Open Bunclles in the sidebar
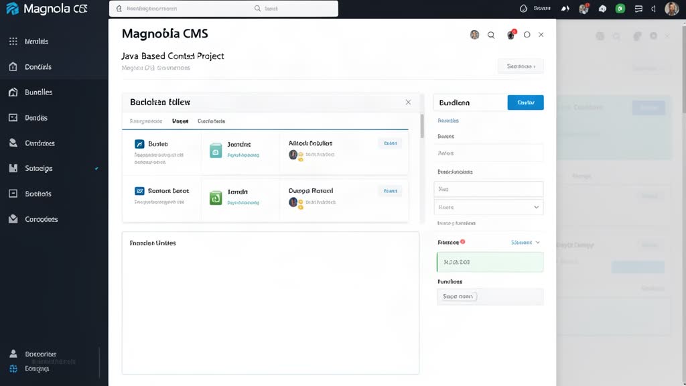Screen dimensions: 686x386 [x=38, y=92]
